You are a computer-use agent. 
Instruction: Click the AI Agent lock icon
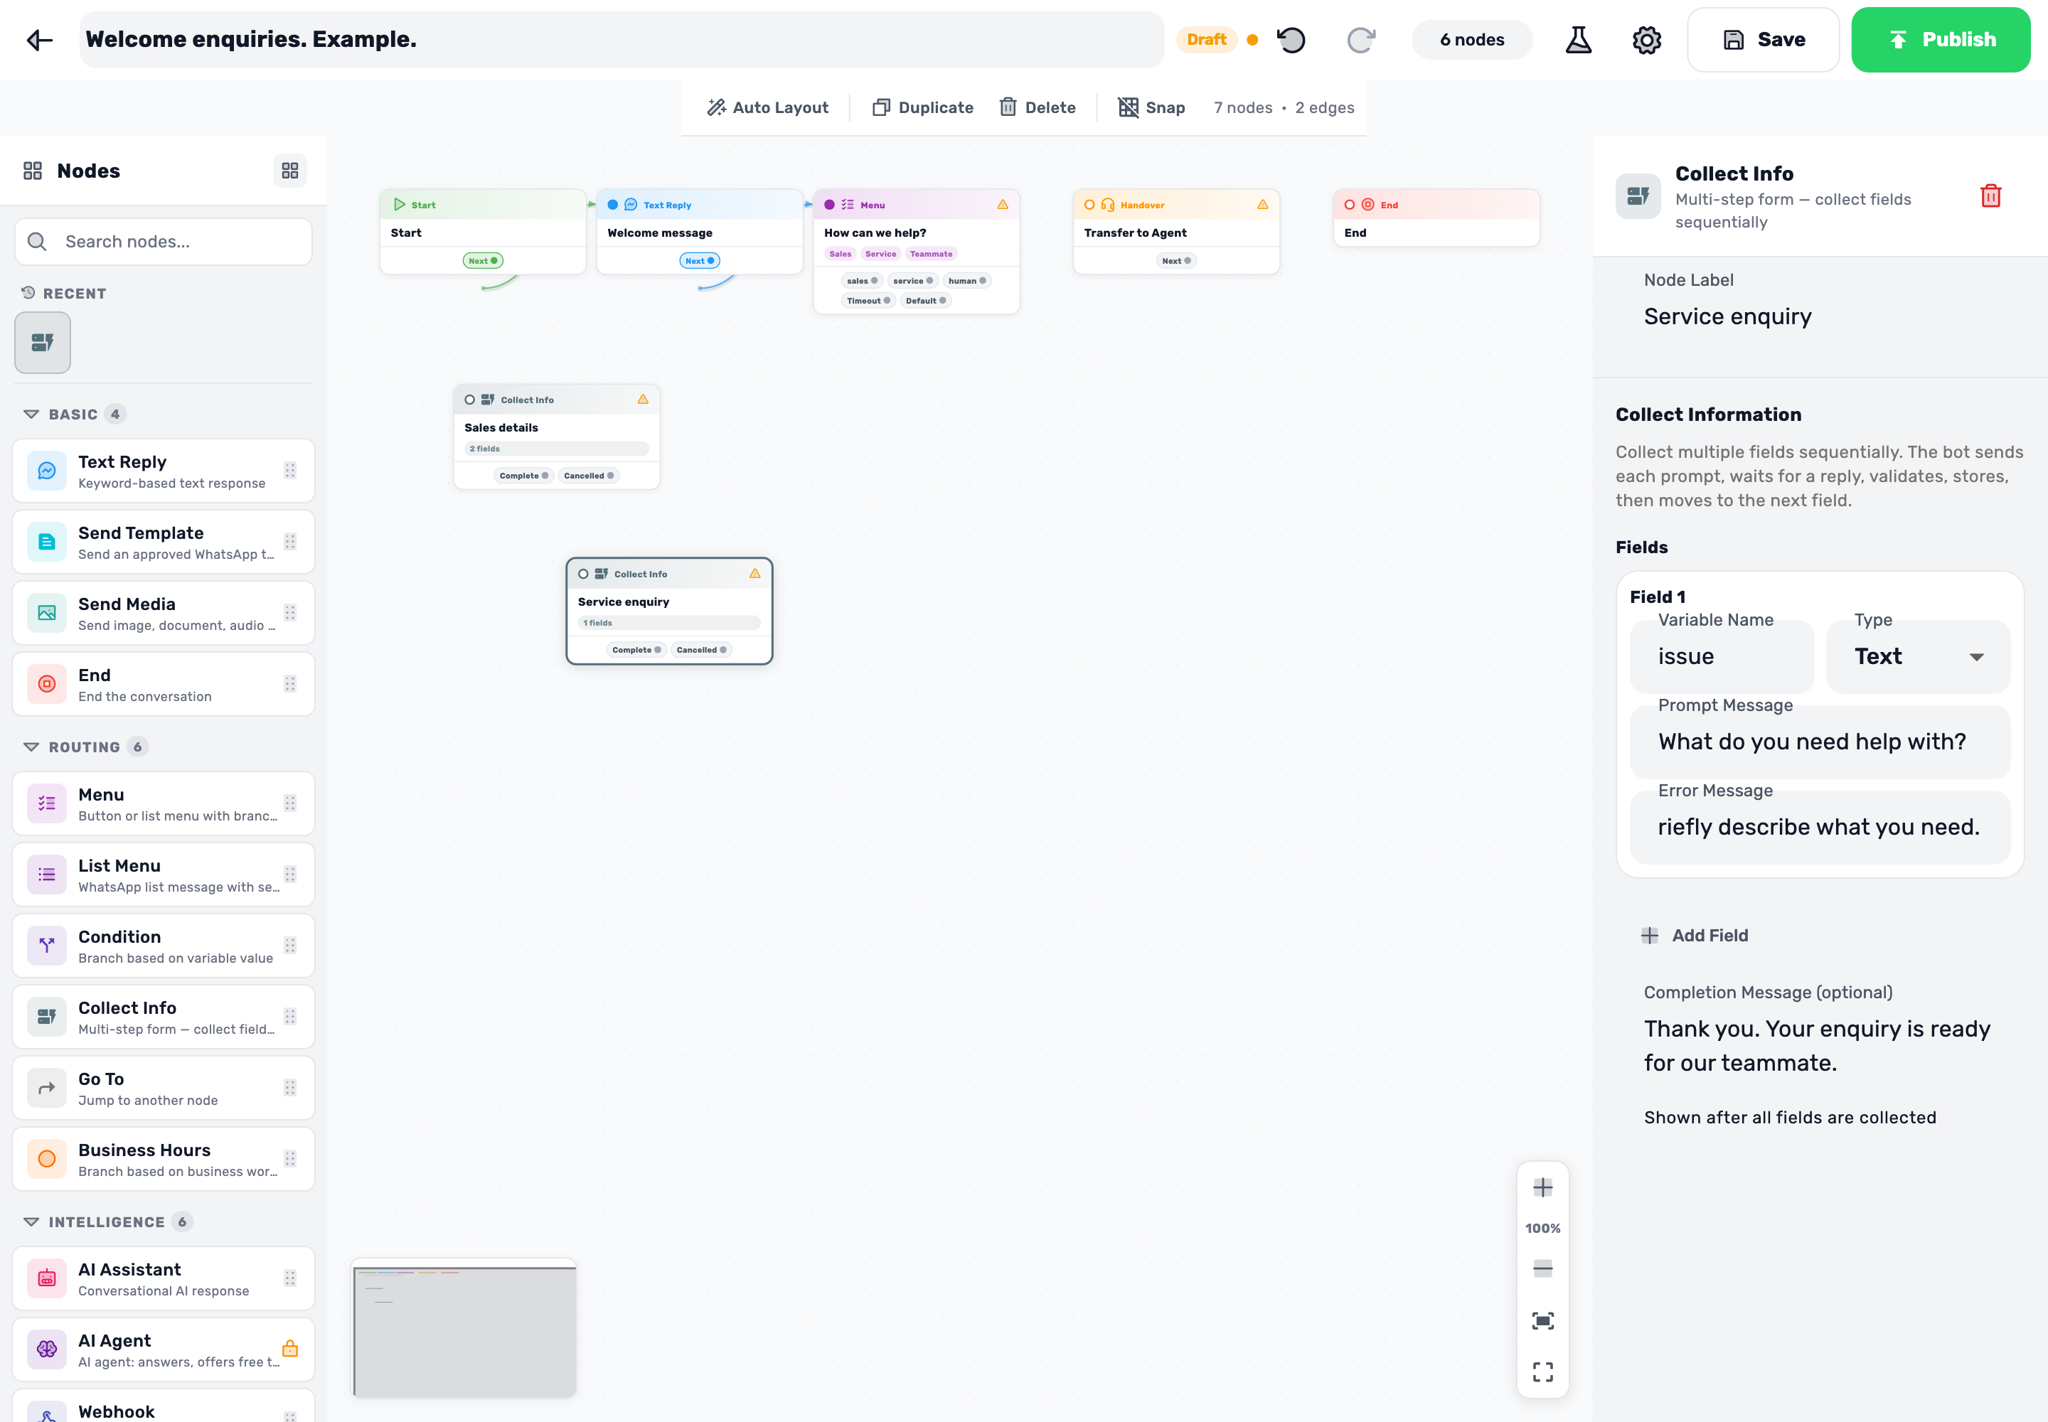289,1348
